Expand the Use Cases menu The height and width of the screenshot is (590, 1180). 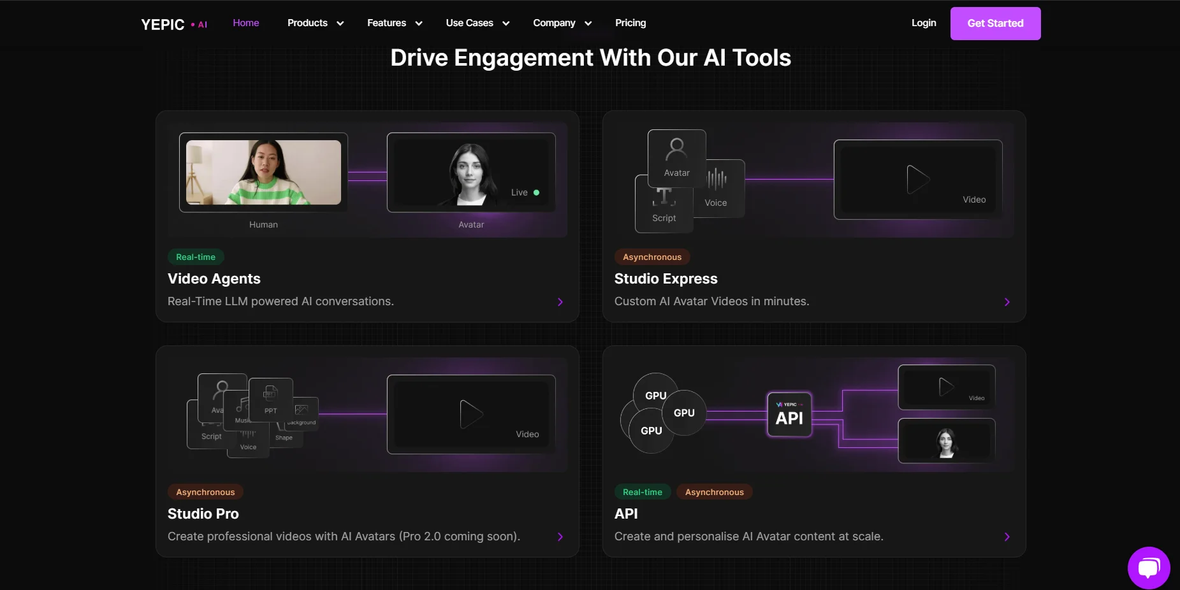(477, 23)
